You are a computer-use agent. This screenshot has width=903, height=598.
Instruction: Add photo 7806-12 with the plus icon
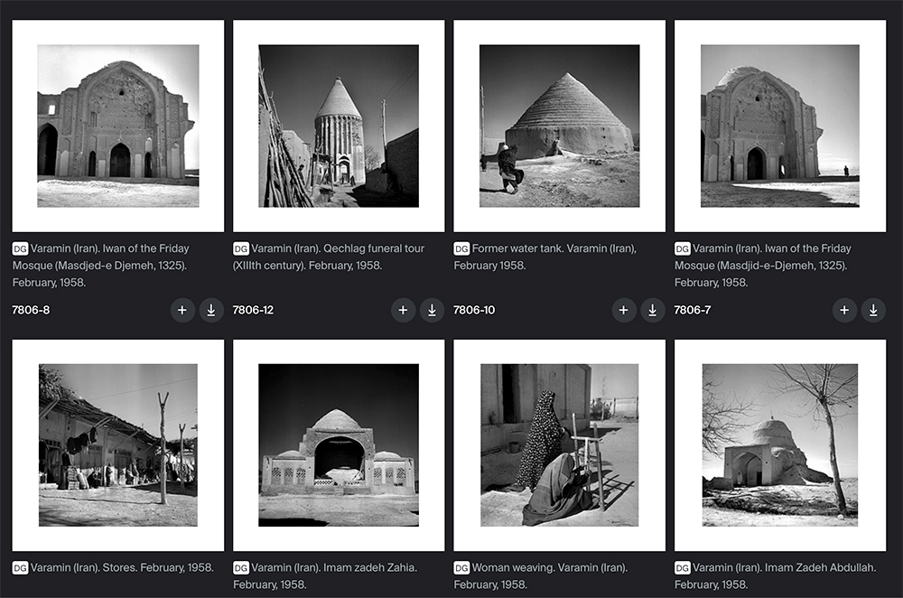(403, 311)
